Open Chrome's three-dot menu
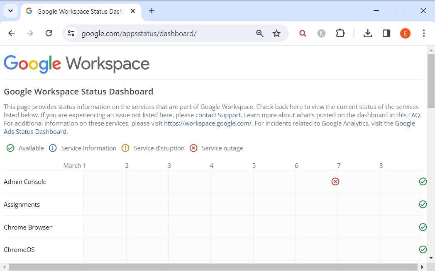 (x=424, y=34)
